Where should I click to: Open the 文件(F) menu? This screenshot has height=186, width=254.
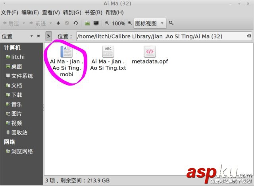10,12
